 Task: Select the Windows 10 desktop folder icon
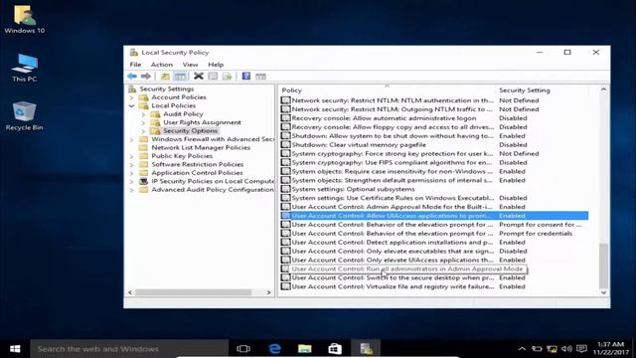click(x=24, y=19)
